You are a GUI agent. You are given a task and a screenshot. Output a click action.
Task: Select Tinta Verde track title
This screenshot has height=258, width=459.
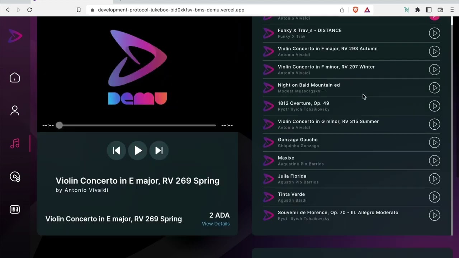[x=291, y=194]
